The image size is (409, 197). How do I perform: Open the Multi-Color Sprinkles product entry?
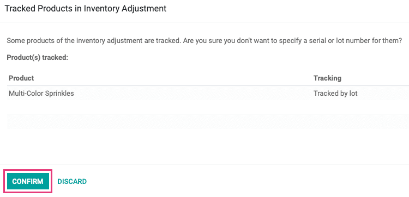(x=41, y=93)
